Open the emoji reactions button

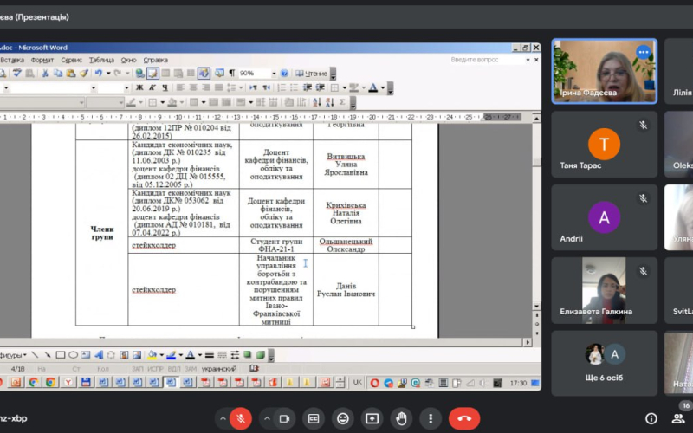[342, 418]
